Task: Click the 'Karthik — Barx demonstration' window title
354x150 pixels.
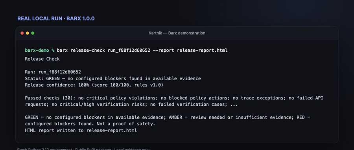Action: click(177, 33)
